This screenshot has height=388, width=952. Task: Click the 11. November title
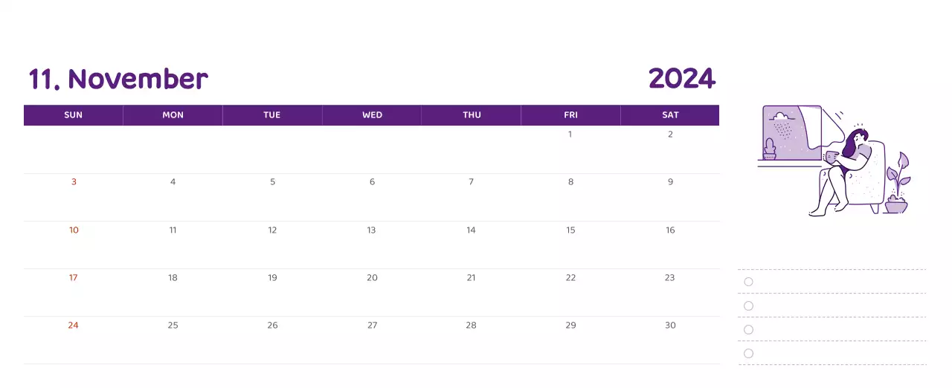coord(118,79)
